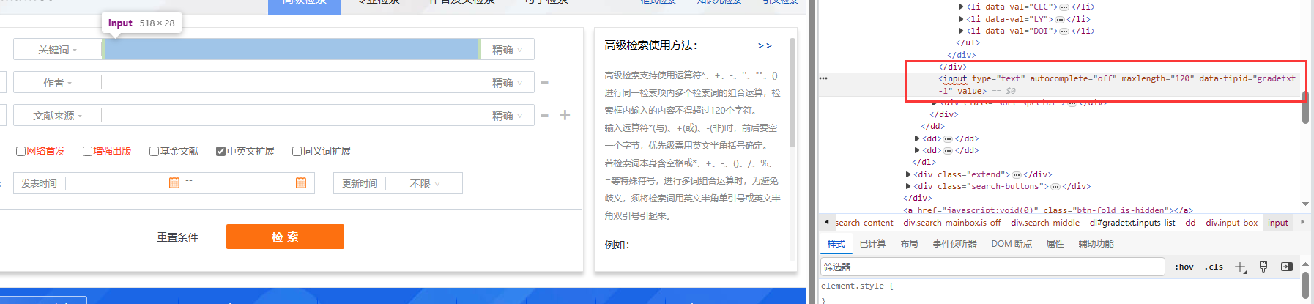Viewport: 1314px width, 304px height.
Task: Select input breadcrumb item
Action: point(1277,223)
